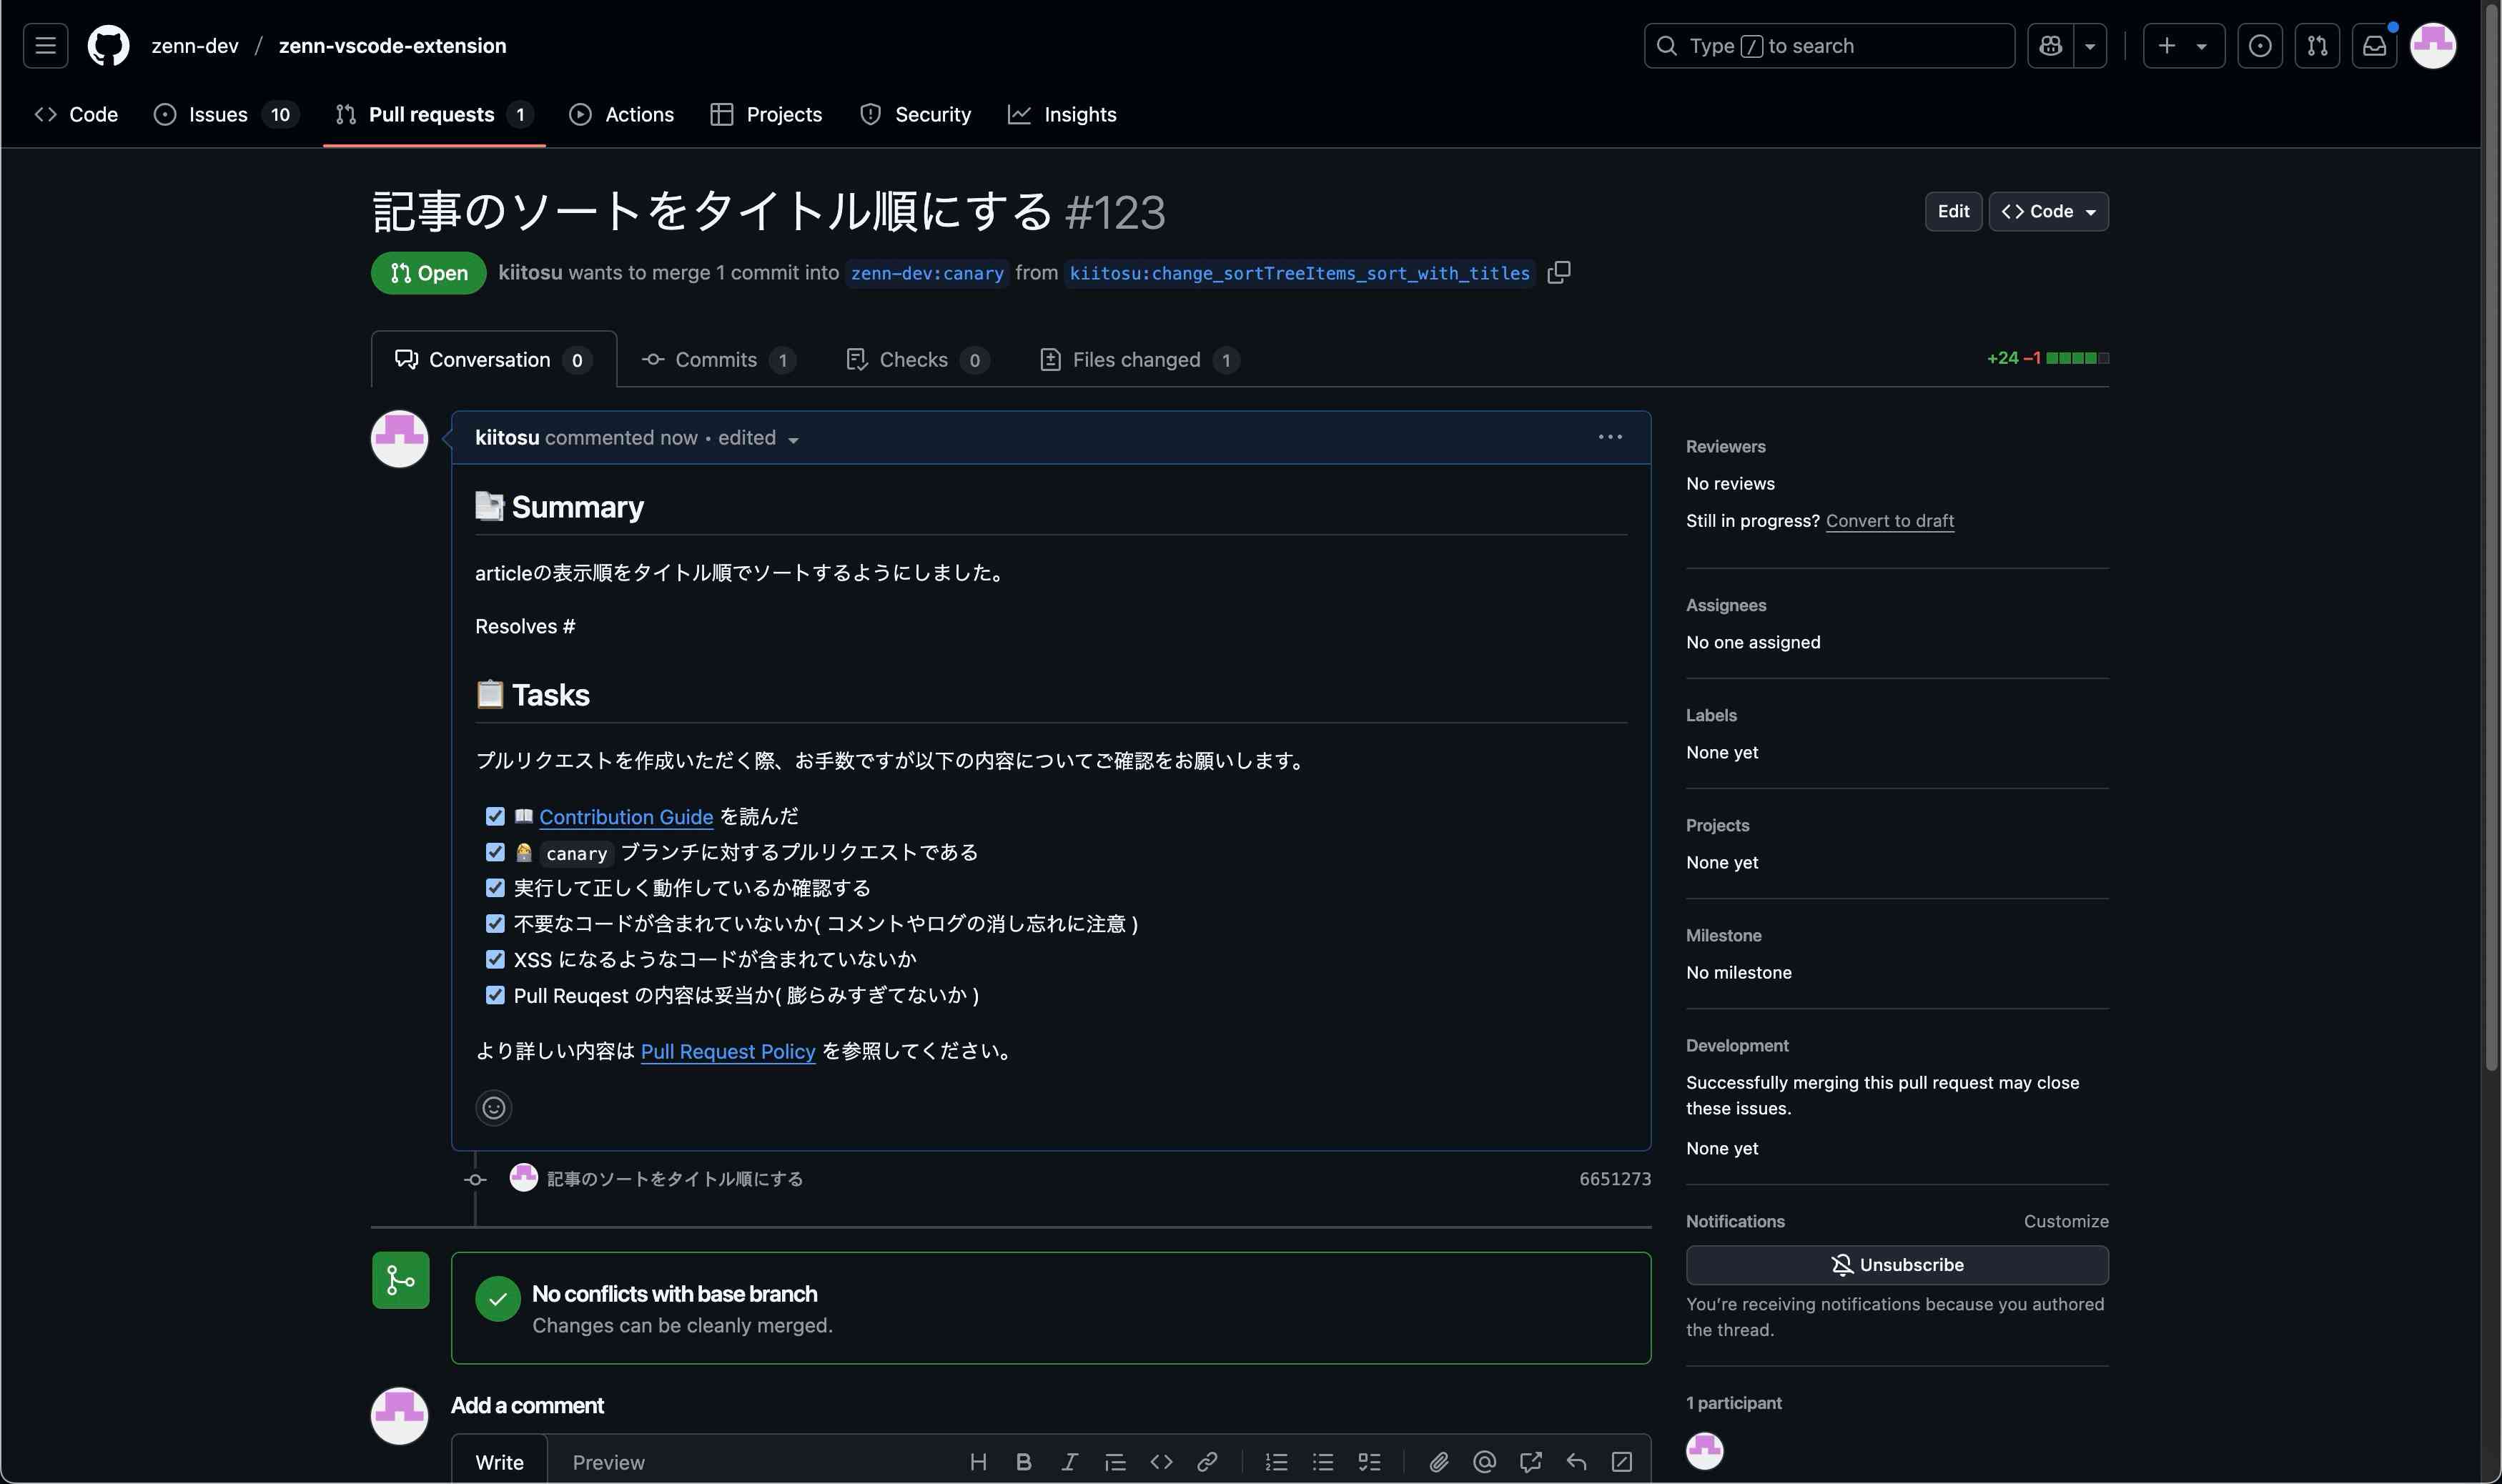Screen dimensions: 2502x1484
Task: Open the Commits tab
Action: point(717,360)
